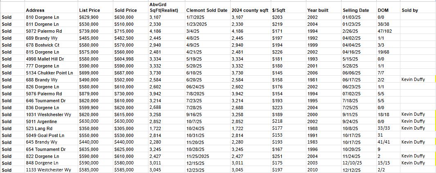Click the Clemont Sold Date header
Screen dimensions: 436x173
(207, 10)
